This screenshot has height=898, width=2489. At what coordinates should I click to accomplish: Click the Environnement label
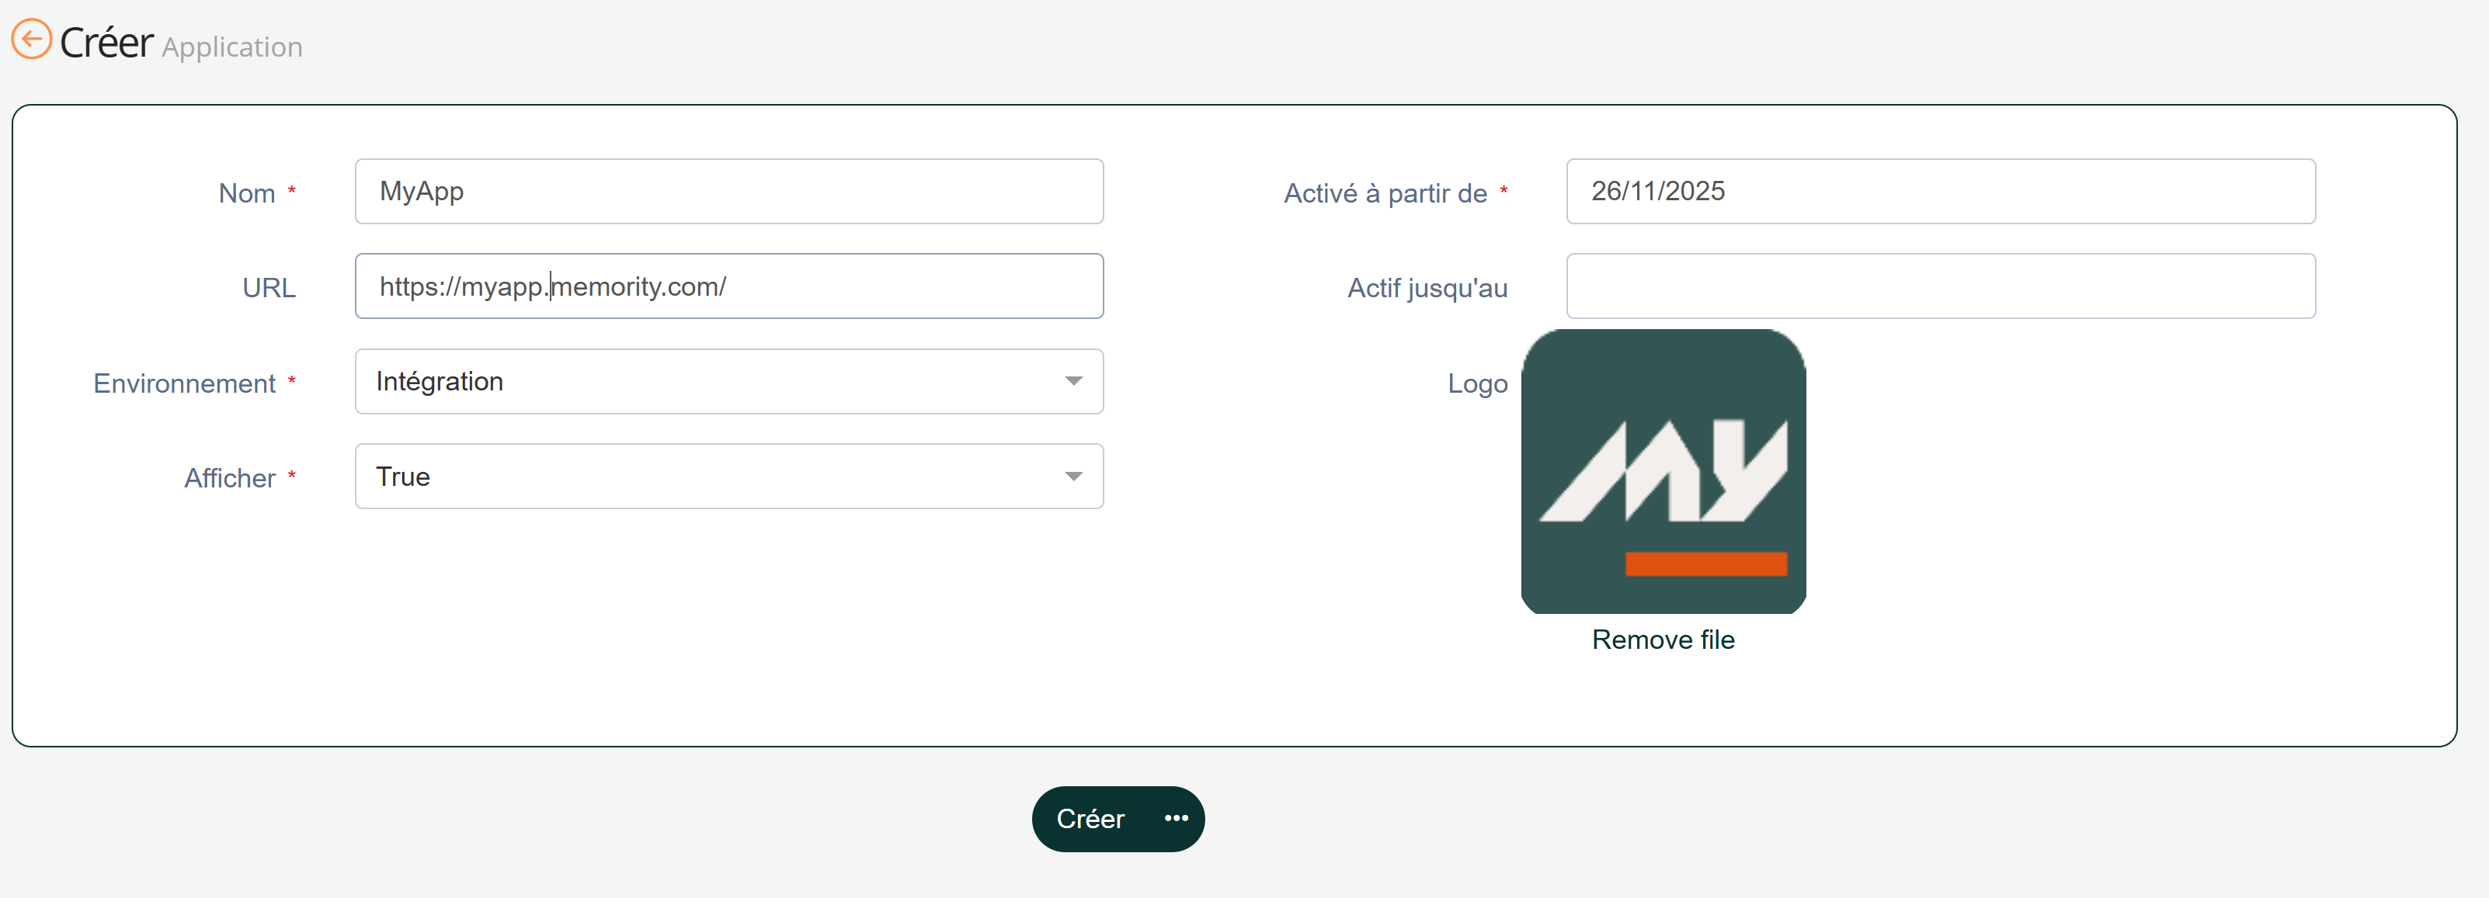coord(185,383)
